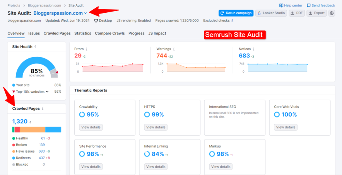Click the Send feedback chat icon
This screenshot has width=342, height=175.
(x=309, y=5)
